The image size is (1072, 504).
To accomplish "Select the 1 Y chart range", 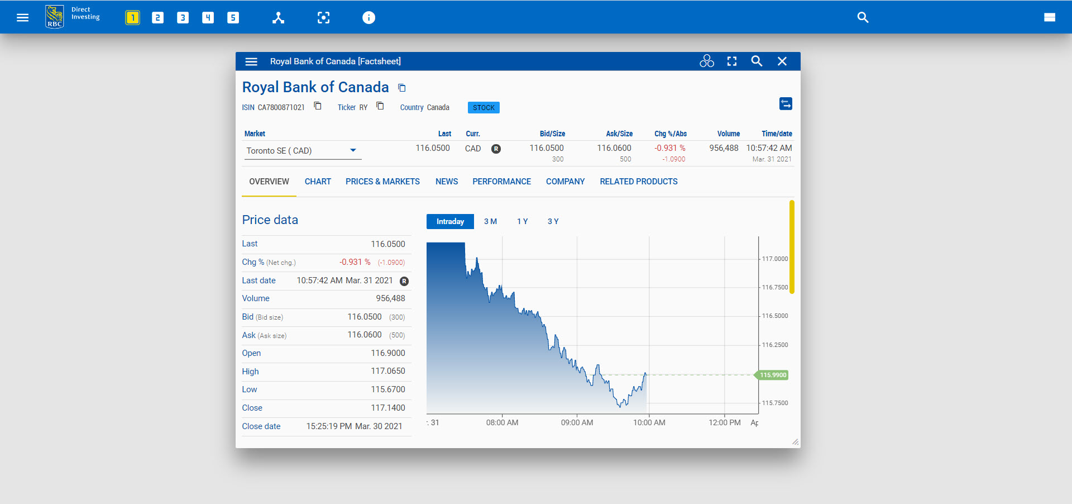I will click(522, 222).
